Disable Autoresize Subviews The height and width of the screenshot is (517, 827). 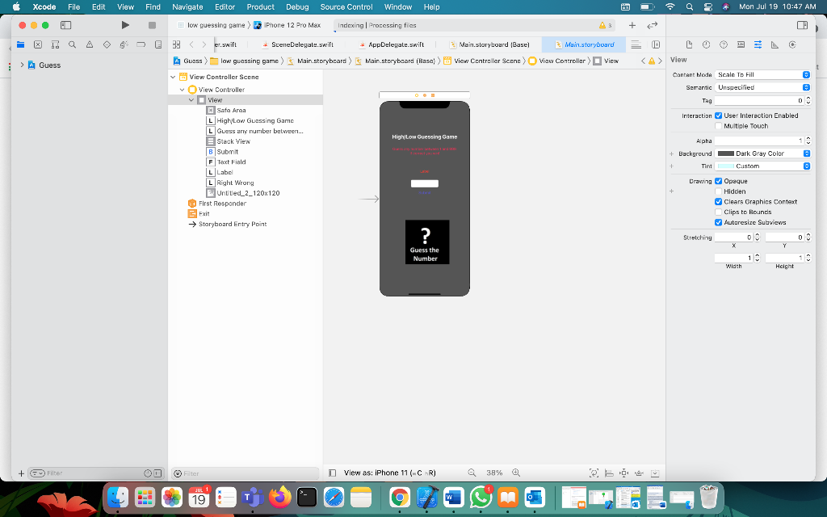coord(718,222)
